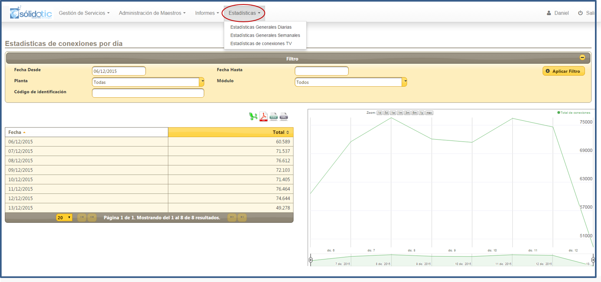Collapse the Filtro panel minus icon
The height and width of the screenshot is (282, 601).
click(582, 58)
